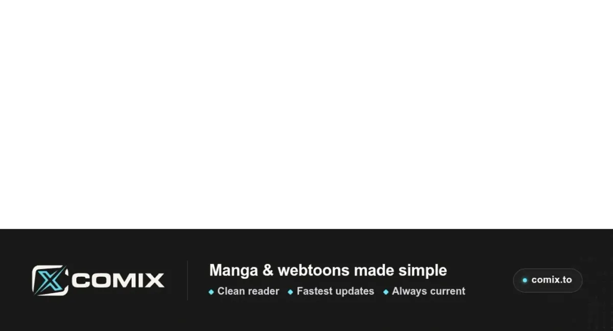Click the COMIX wordmark text
The width and height of the screenshot is (613, 331).
click(118, 280)
